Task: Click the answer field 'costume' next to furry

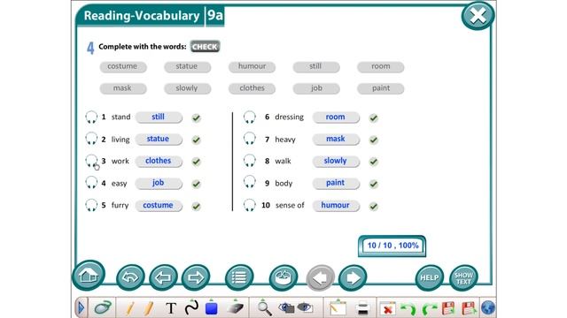Action: point(159,206)
